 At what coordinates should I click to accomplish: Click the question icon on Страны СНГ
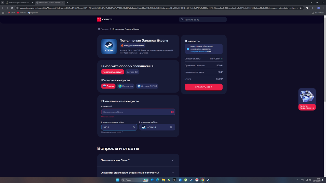coord(156,86)
